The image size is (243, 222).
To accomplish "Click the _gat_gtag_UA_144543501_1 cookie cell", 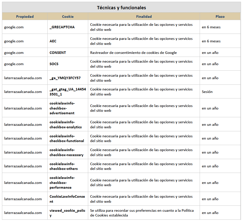I will 68,92.
